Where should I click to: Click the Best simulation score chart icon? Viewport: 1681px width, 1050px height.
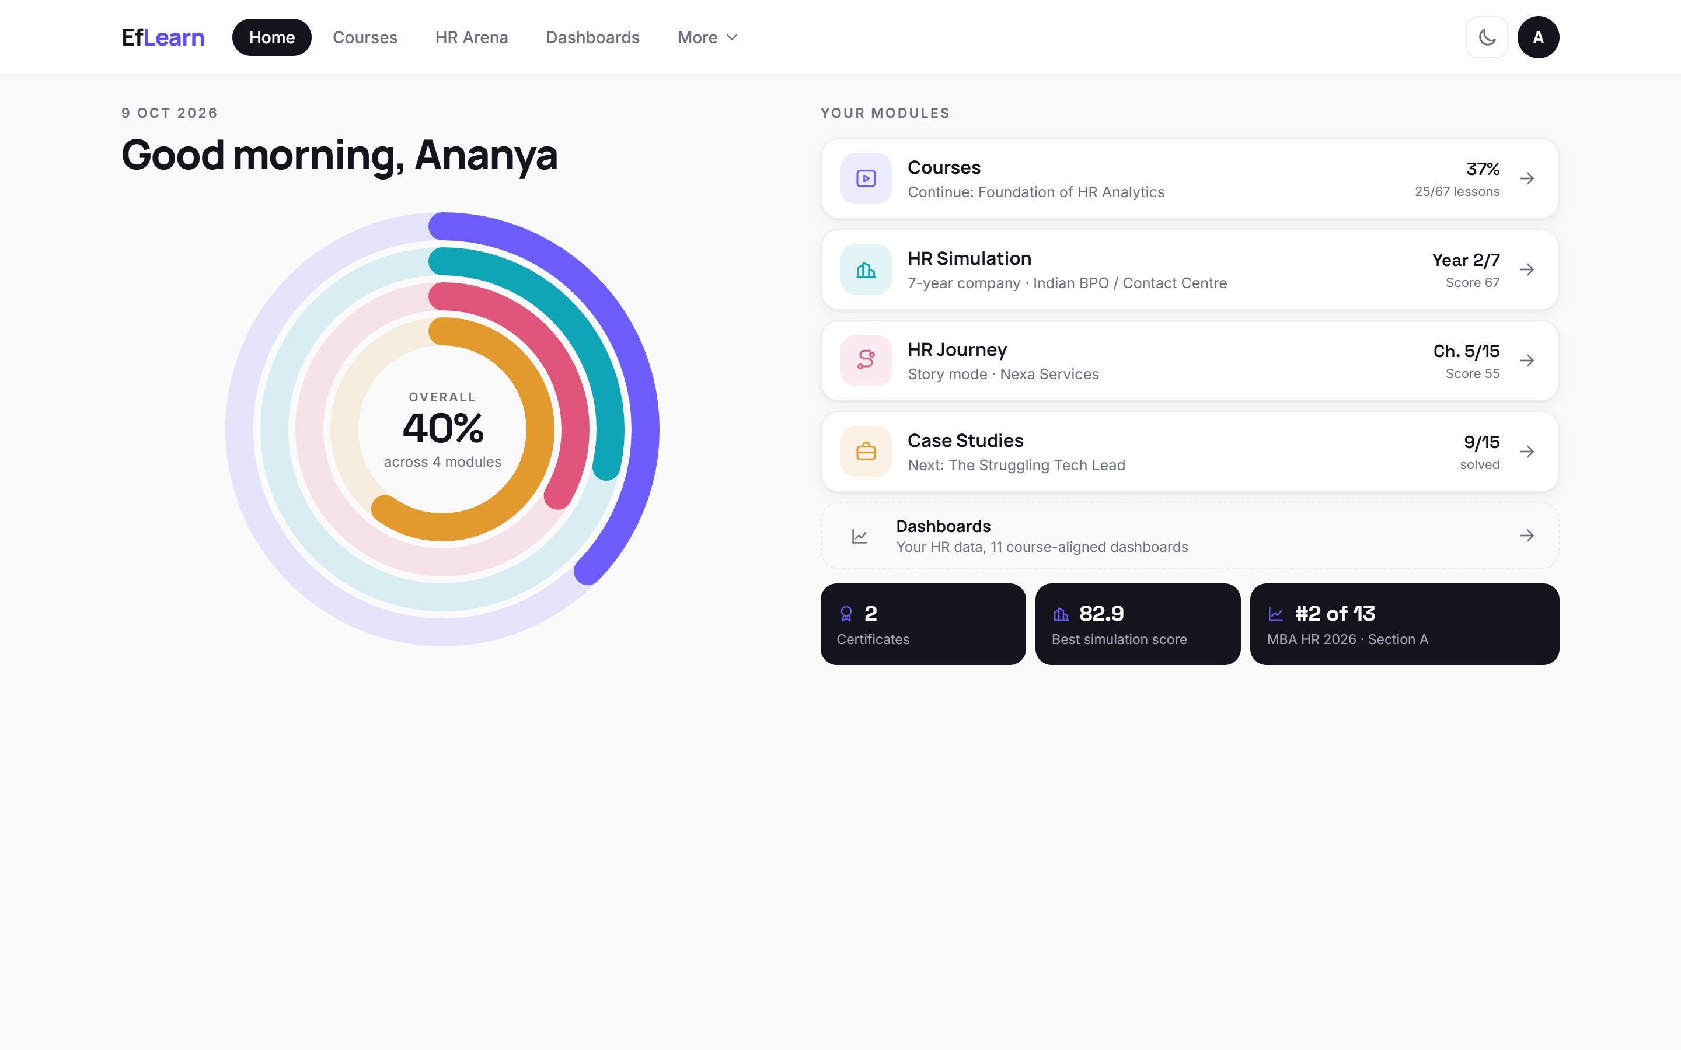click(1061, 614)
